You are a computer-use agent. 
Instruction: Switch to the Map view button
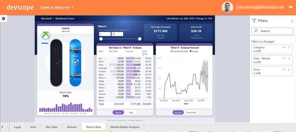131,113
